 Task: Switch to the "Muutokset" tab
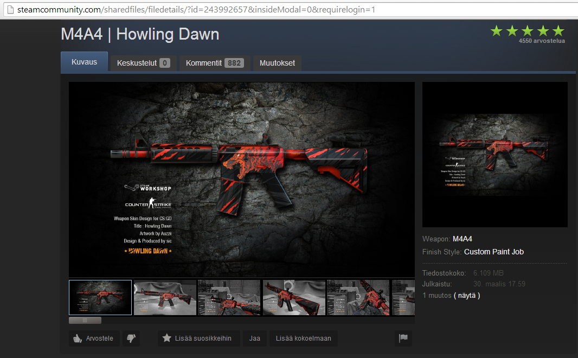coord(277,62)
